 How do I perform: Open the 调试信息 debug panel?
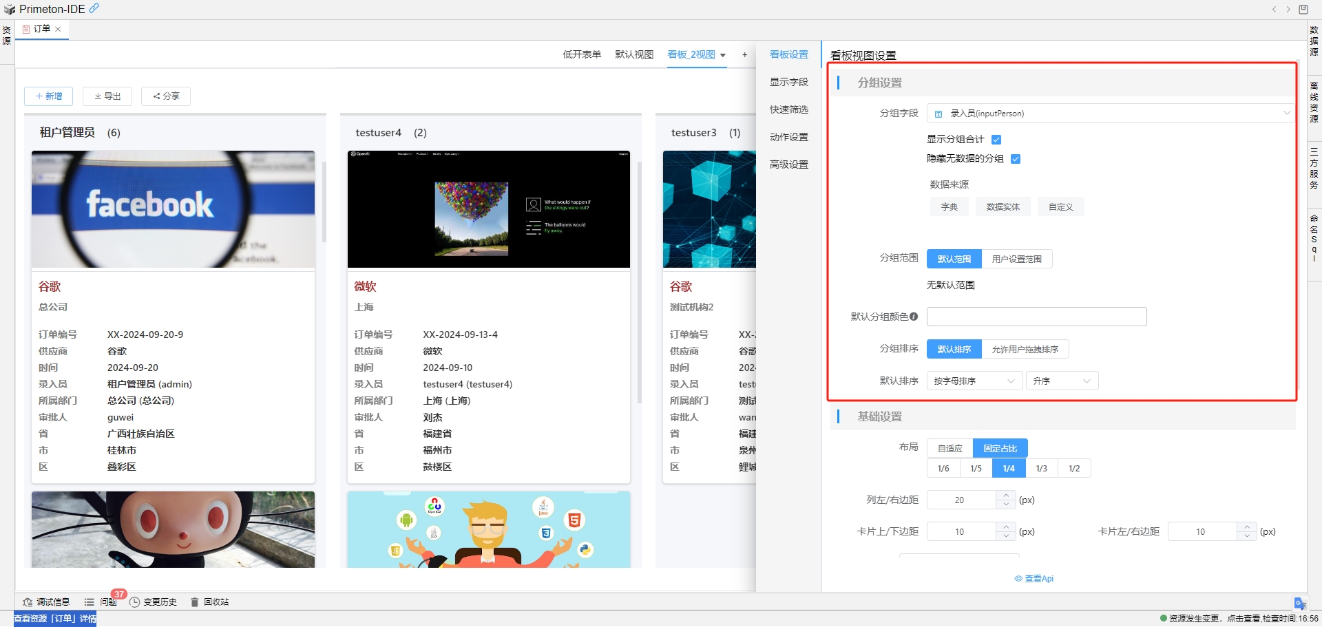click(46, 602)
